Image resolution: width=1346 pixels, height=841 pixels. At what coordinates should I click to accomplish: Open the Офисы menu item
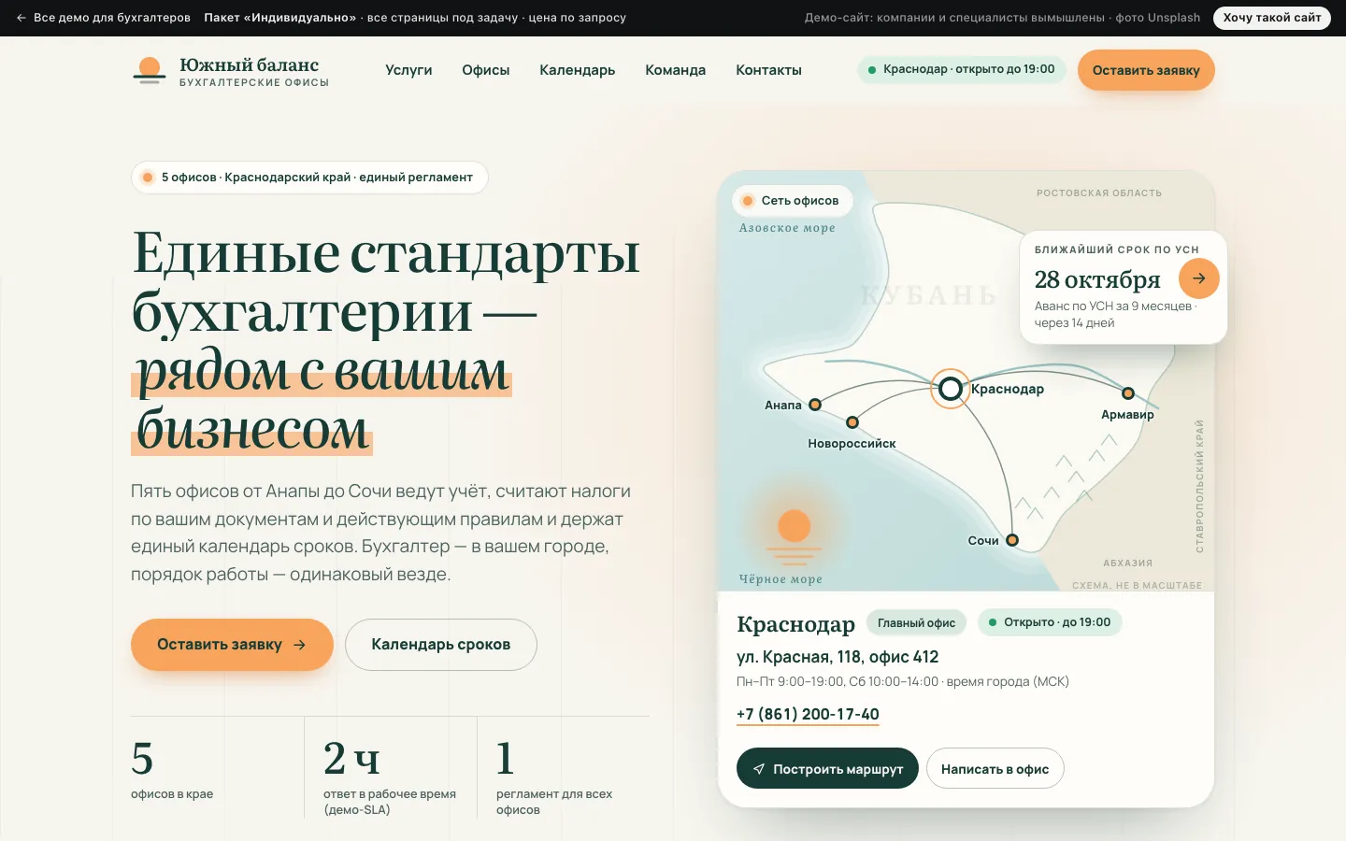[486, 70]
